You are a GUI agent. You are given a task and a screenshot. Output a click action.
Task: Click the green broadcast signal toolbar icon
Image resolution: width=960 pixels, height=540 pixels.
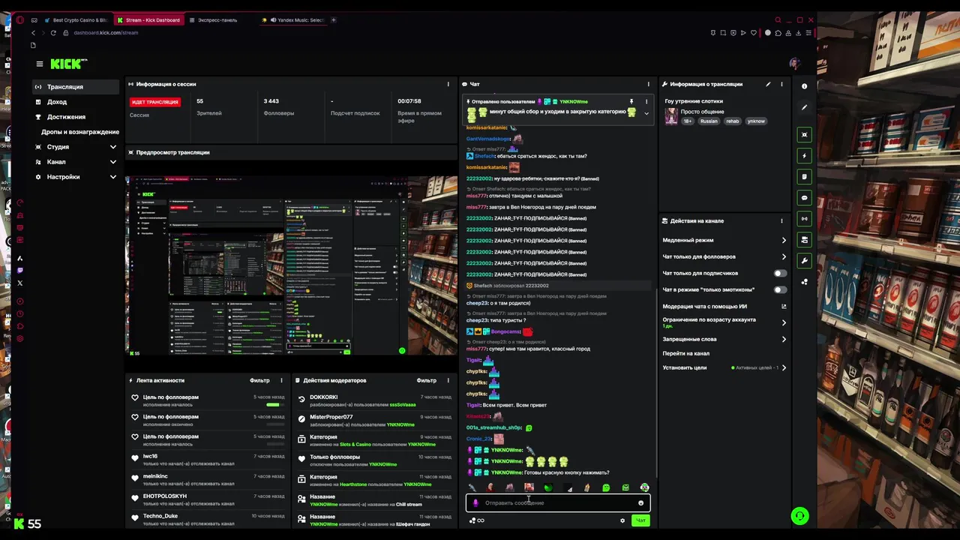(x=804, y=219)
